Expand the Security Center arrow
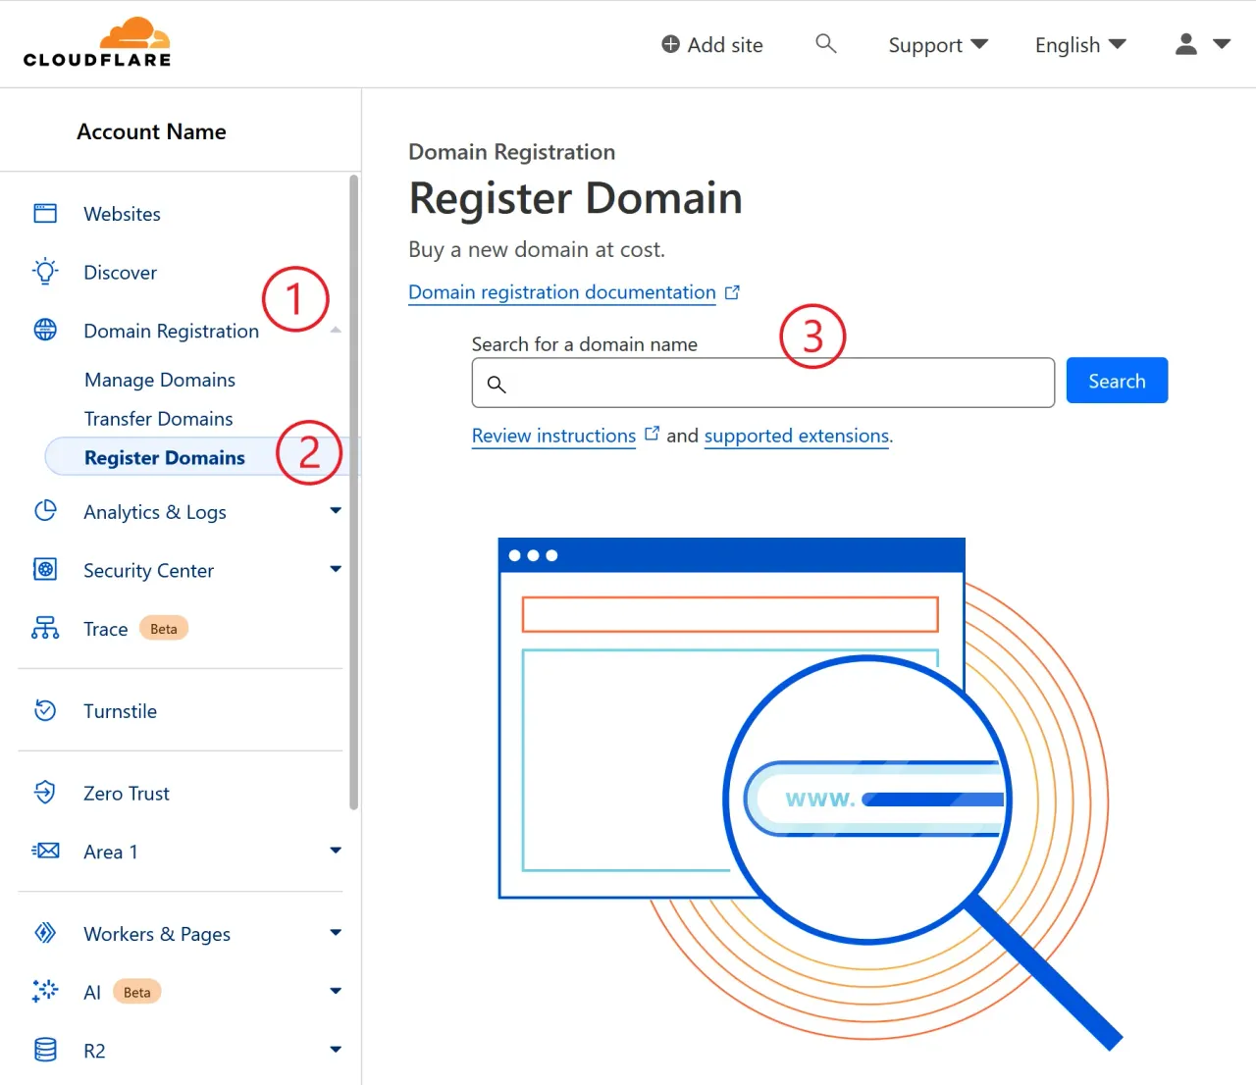 pos(336,569)
